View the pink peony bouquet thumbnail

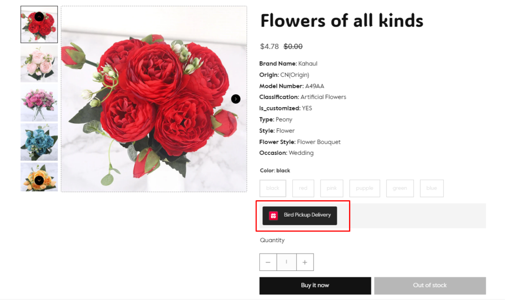point(39,64)
